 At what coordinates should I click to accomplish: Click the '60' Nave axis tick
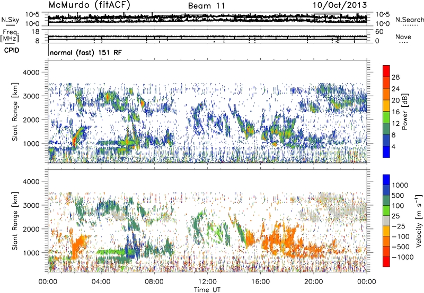pyautogui.click(x=379, y=32)
